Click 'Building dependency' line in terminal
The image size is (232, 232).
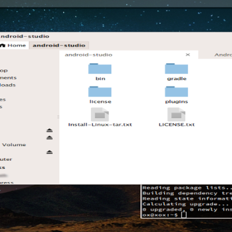pos(187,193)
